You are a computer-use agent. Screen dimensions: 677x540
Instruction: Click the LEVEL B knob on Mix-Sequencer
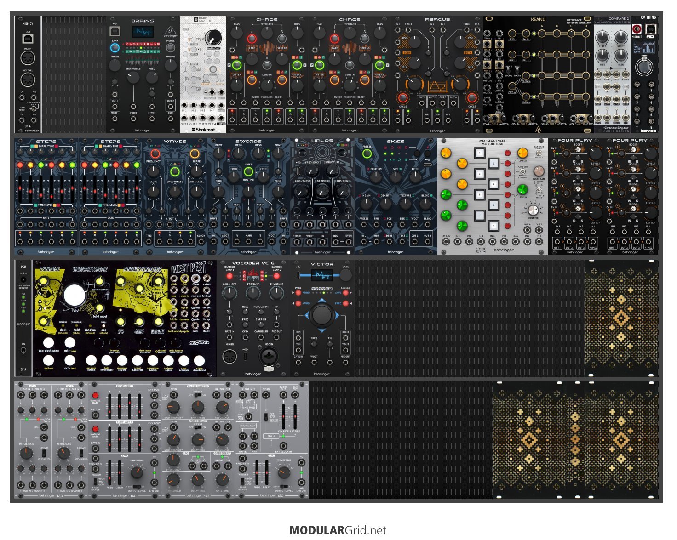click(x=523, y=189)
